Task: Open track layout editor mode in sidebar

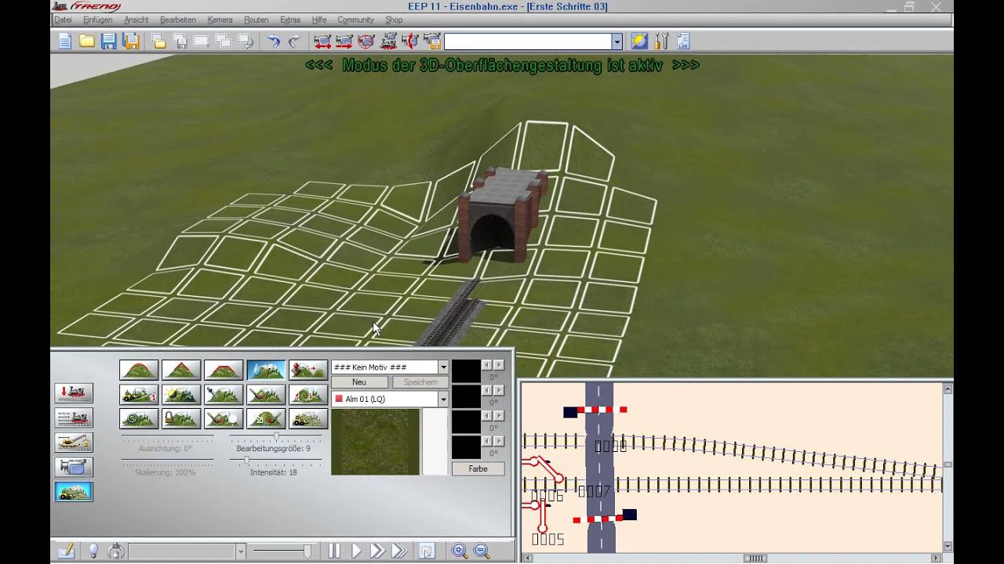Action: click(x=74, y=418)
